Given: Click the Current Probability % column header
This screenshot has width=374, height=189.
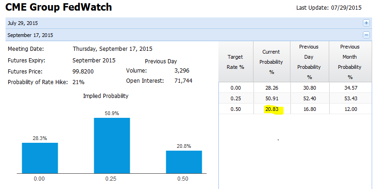Looking at the screenshot, I should 271,62.
